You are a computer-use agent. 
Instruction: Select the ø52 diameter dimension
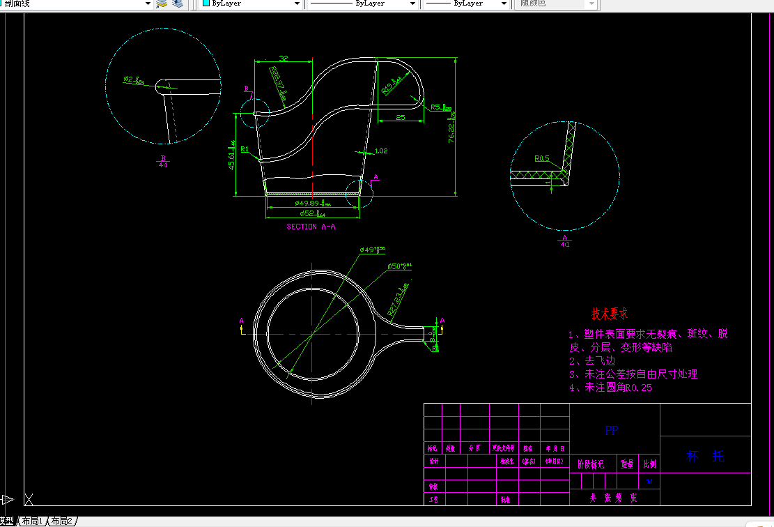point(313,213)
